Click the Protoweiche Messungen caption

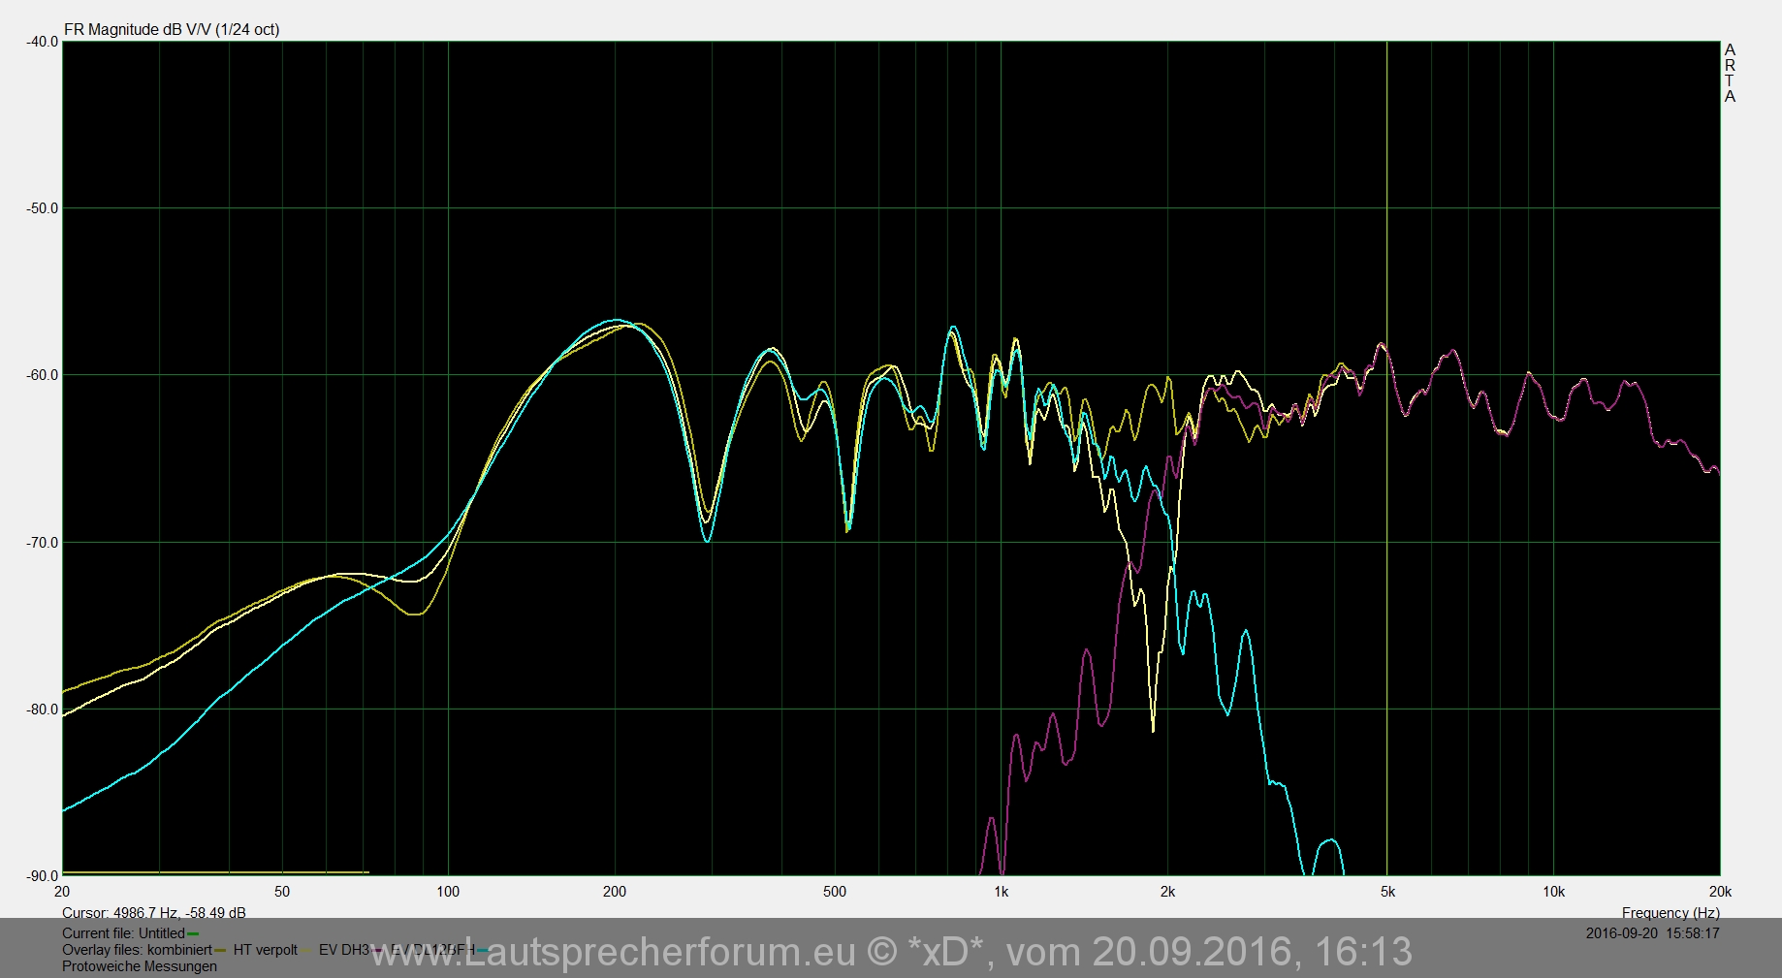tap(140, 966)
